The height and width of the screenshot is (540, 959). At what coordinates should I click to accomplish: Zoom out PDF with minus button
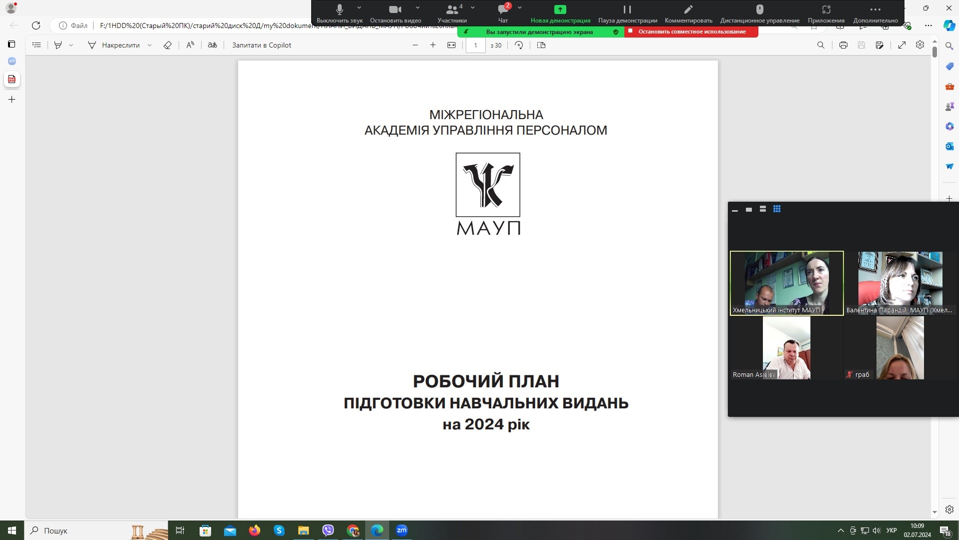(x=415, y=45)
